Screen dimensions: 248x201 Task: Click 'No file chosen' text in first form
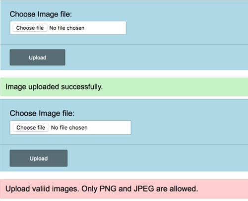click(67, 28)
